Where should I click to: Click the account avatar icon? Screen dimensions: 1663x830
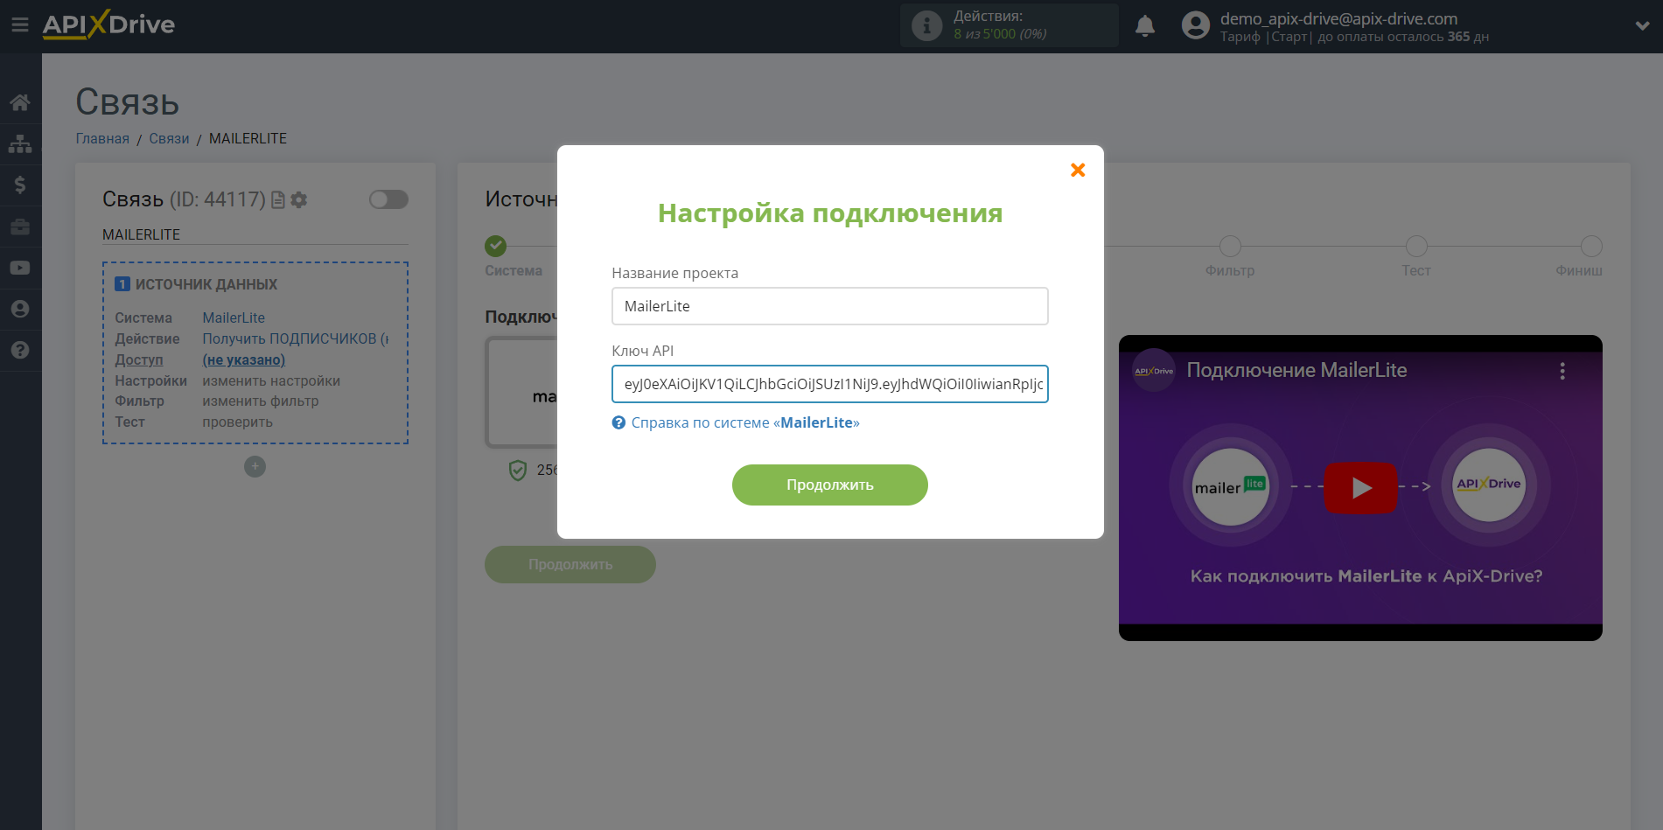click(1195, 25)
